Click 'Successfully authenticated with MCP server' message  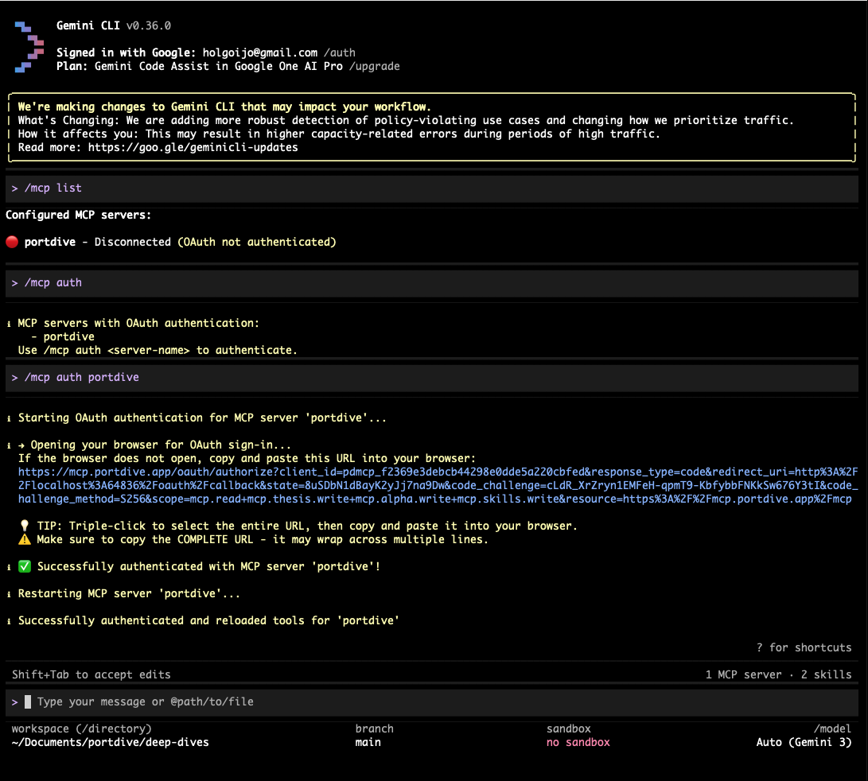click(x=208, y=566)
